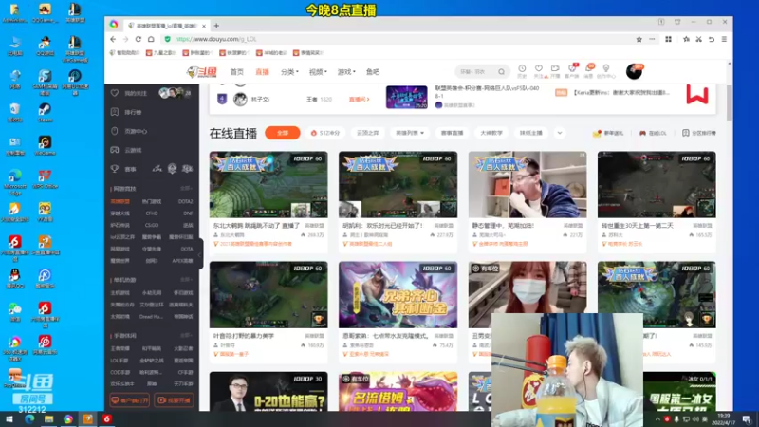Click the Douyu search input field

coord(476,72)
